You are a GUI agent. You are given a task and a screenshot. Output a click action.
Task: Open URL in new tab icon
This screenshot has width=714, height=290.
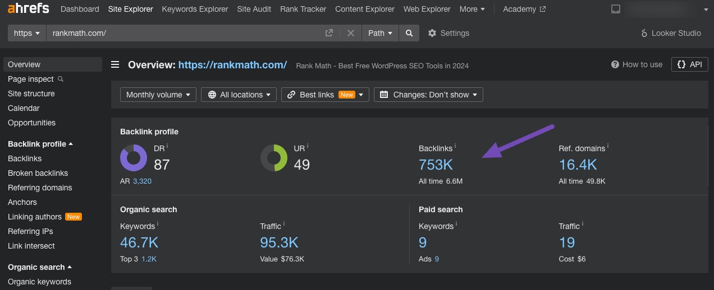coord(329,33)
